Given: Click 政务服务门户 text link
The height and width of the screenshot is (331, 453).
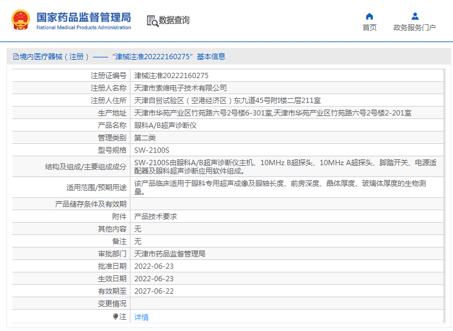Looking at the screenshot, I should click(x=414, y=27).
